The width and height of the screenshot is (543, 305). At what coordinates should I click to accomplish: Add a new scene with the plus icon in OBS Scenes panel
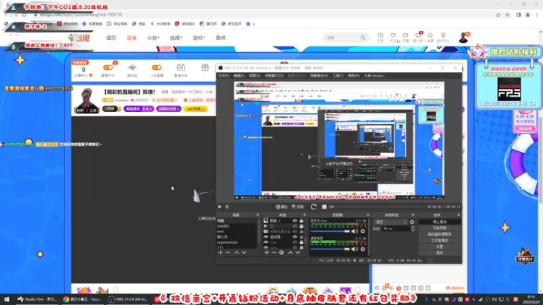220,253
